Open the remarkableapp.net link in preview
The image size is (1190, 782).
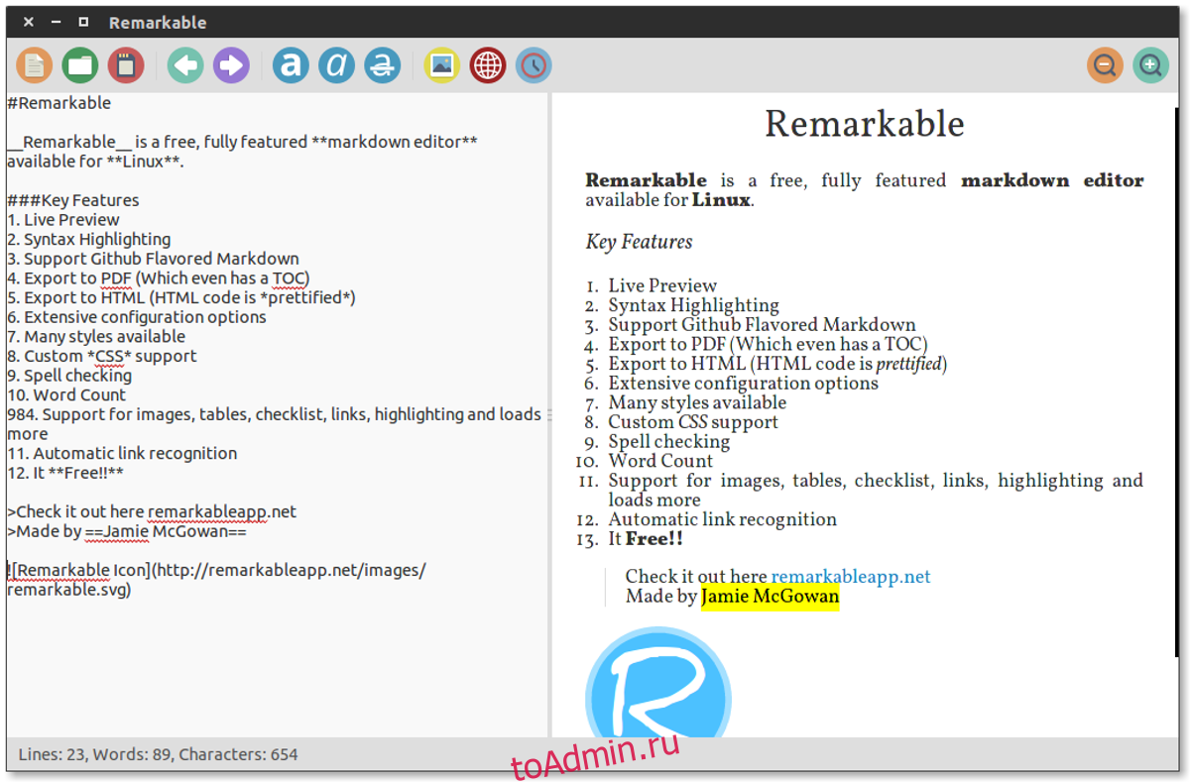(x=851, y=577)
